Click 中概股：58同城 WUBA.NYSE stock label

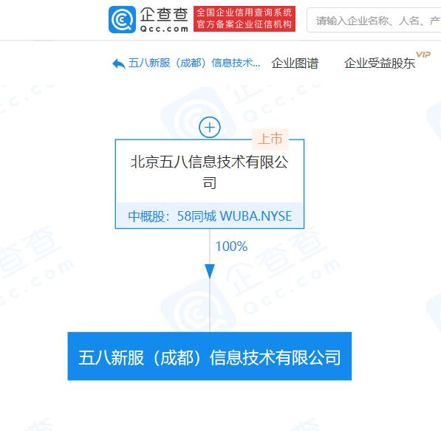210,216
